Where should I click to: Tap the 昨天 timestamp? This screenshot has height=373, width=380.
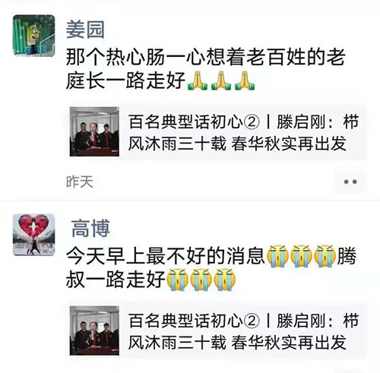point(80,182)
